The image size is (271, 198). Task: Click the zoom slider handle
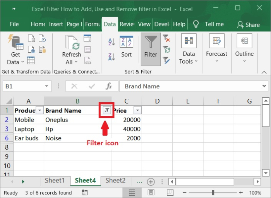click(213, 193)
